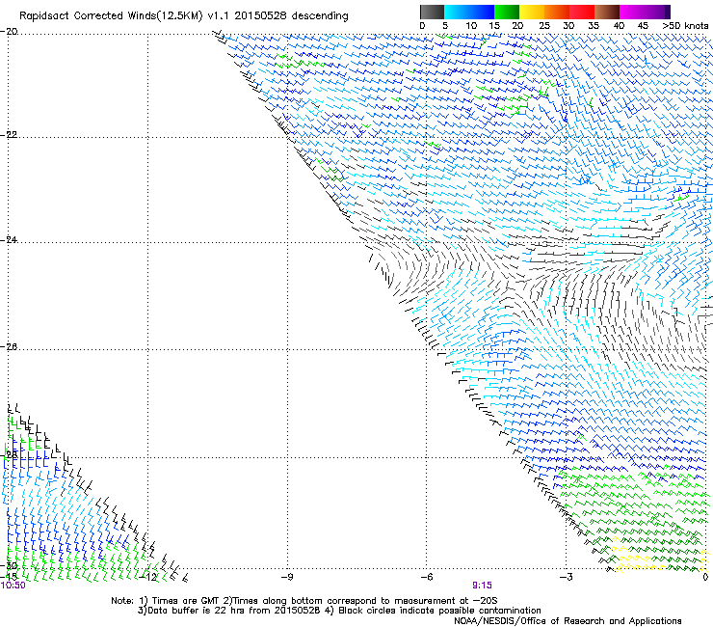The width and height of the screenshot is (713, 627).
Task: Select the red 30-35 knots legend segment
Action: point(582,12)
